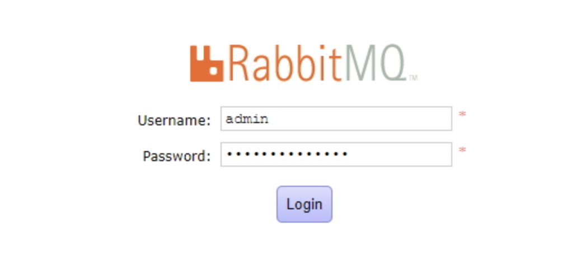
Task: Click the 'Username:' label
Action: point(174,120)
